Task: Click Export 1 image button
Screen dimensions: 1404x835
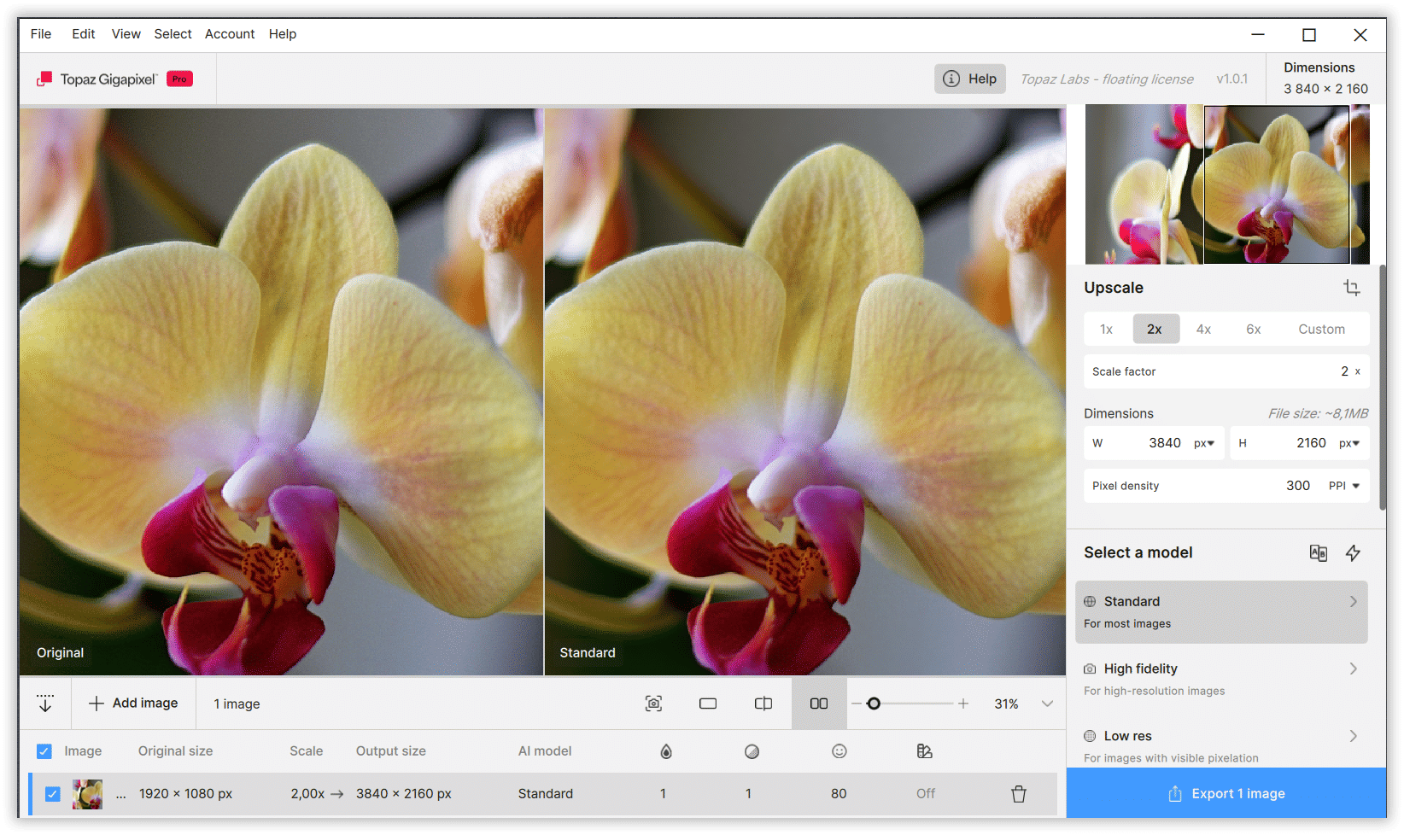Action: (1226, 793)
